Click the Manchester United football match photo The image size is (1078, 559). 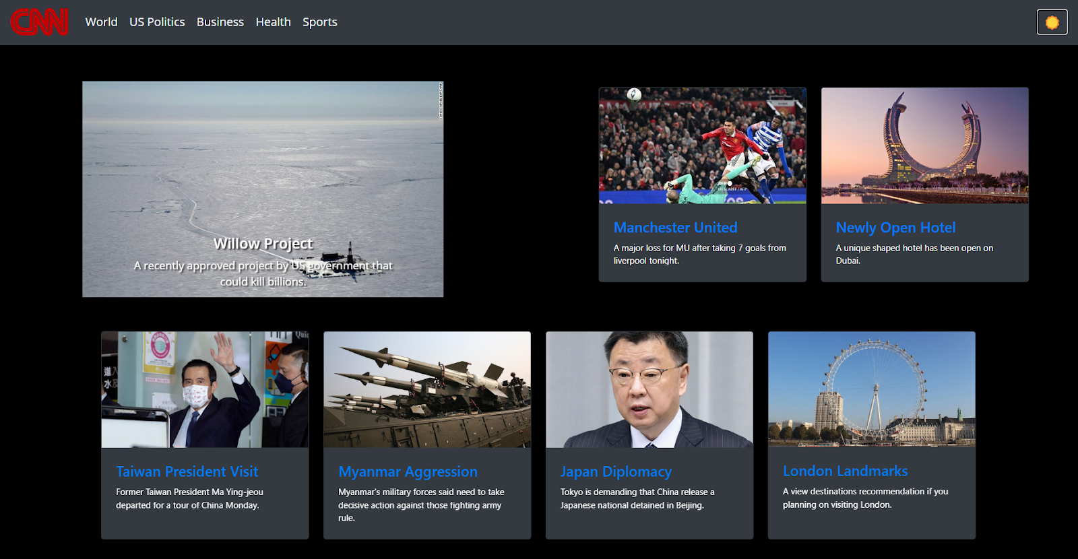pos(703,145)
